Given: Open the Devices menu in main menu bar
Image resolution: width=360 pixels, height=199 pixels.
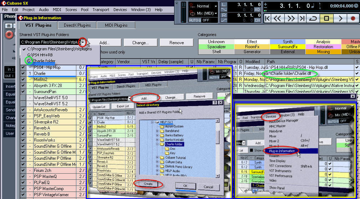Looking at the screenshot, I should pyautogui.click(x=120, y=10).
